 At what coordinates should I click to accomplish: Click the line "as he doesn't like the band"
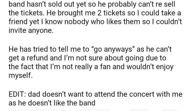pyautogui.click(x=52, y=103)
